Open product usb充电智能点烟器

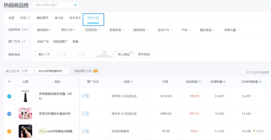(x=59, y=131)
